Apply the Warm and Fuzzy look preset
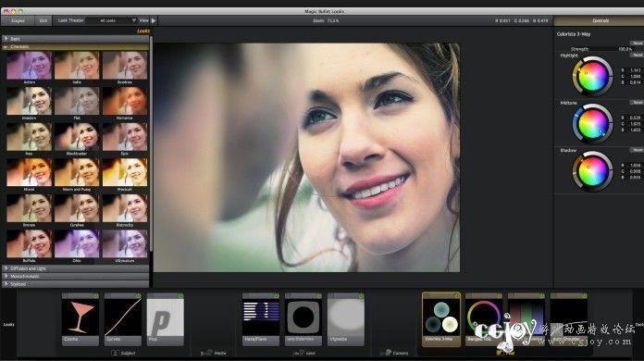This screenshot has height=361, width=644. [x=77, y=172]
